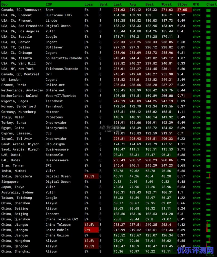
Task: Click the Best column header
Action: 150,5
